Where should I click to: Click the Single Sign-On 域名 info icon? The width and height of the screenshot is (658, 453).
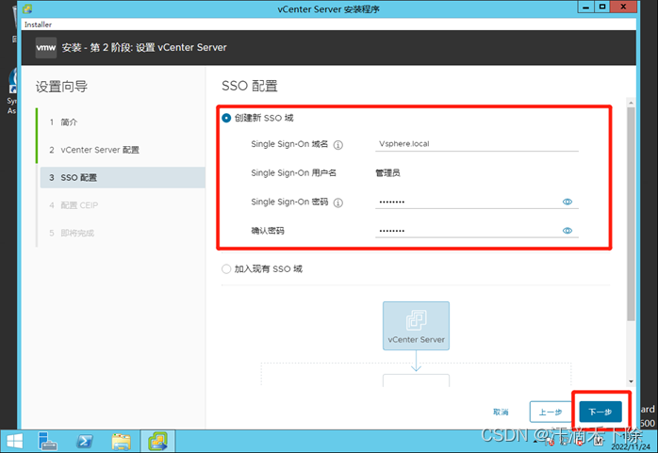(337, 145)
